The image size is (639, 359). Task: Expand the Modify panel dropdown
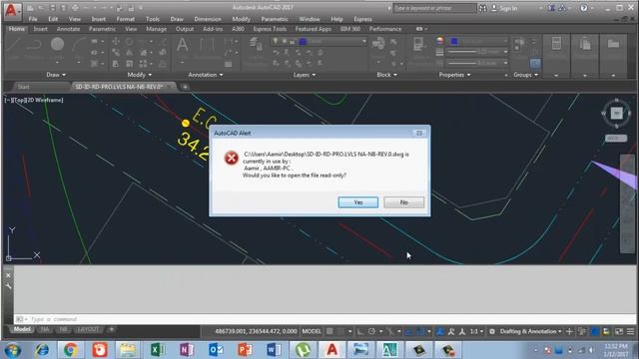[x=140, y=75]
